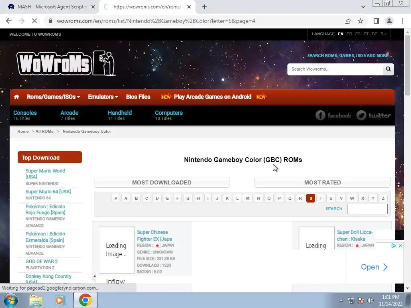Share this page via the share icon
Screen dimensions: 411x308
(x=348, y=21)
